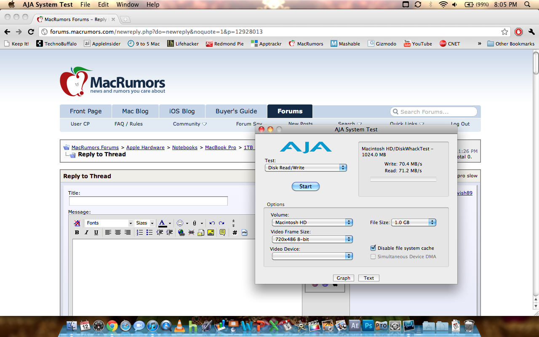Open the MacBook Pro breadcrumb link
This screenshot has height=337, width=539.
[x=221, y=147]
